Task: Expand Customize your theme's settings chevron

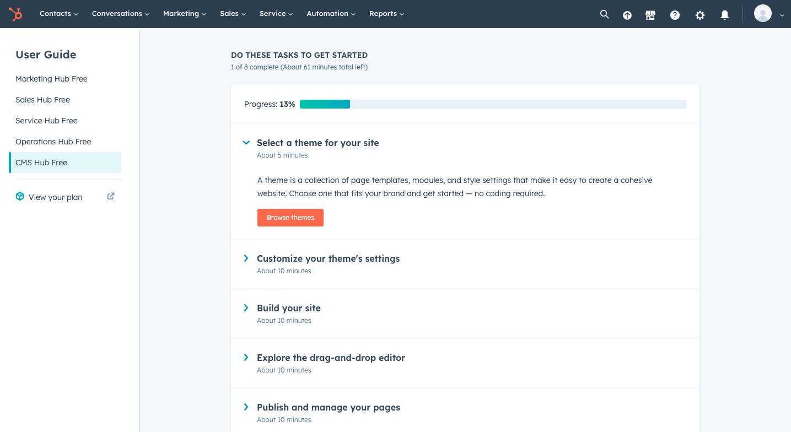Action: click(246, 258)
